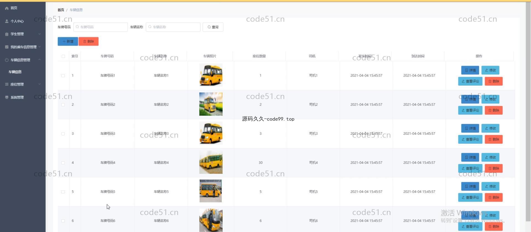Check the checkbox for row 6
The image size is (531, 232).
coord(63,221)
